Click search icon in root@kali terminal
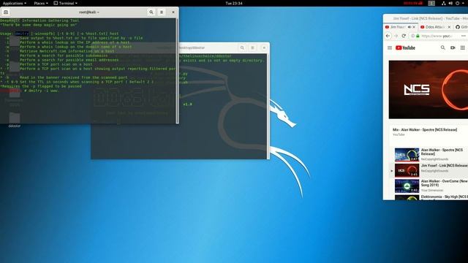This screenshot has height=263, width=468. click(x=151, y=12)
